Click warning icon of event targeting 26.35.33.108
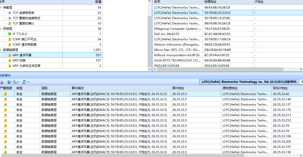303x157 pixels. (5, 136)
